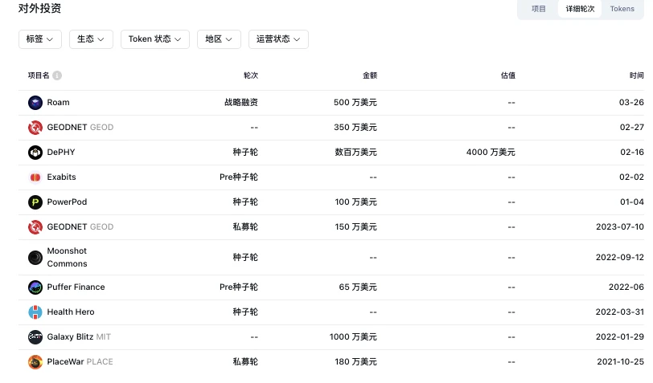Screen dimensions: 653x383
Task: Click the info icon beside 项目名
Action: [57, 75]
